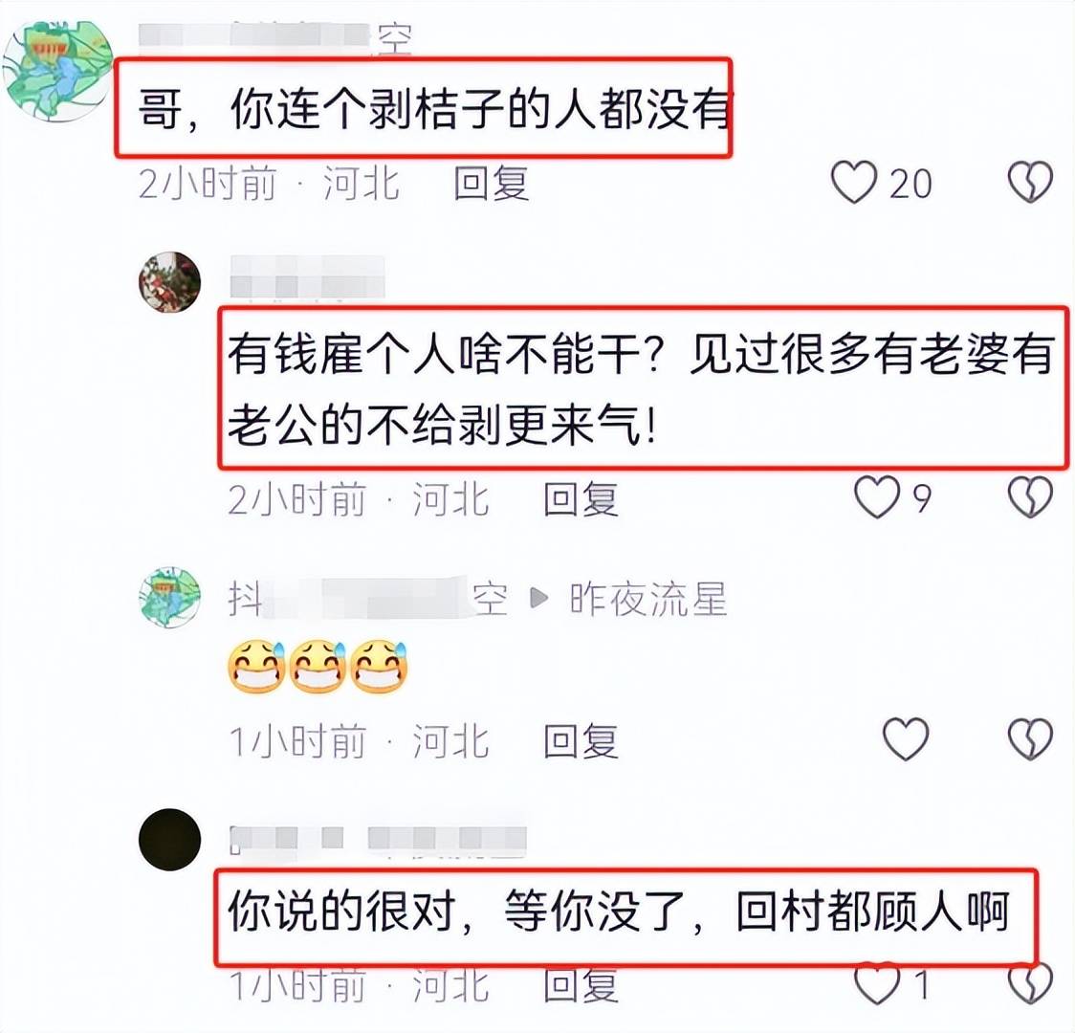Reply to the 有钱雇个人 comment
This screenshot has height=1033, width=1075.
click(581, 498)
